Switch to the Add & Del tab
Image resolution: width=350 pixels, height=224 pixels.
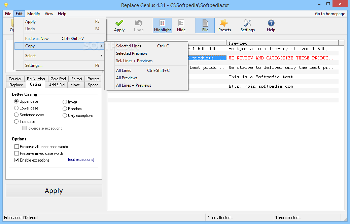click(57, 85)
